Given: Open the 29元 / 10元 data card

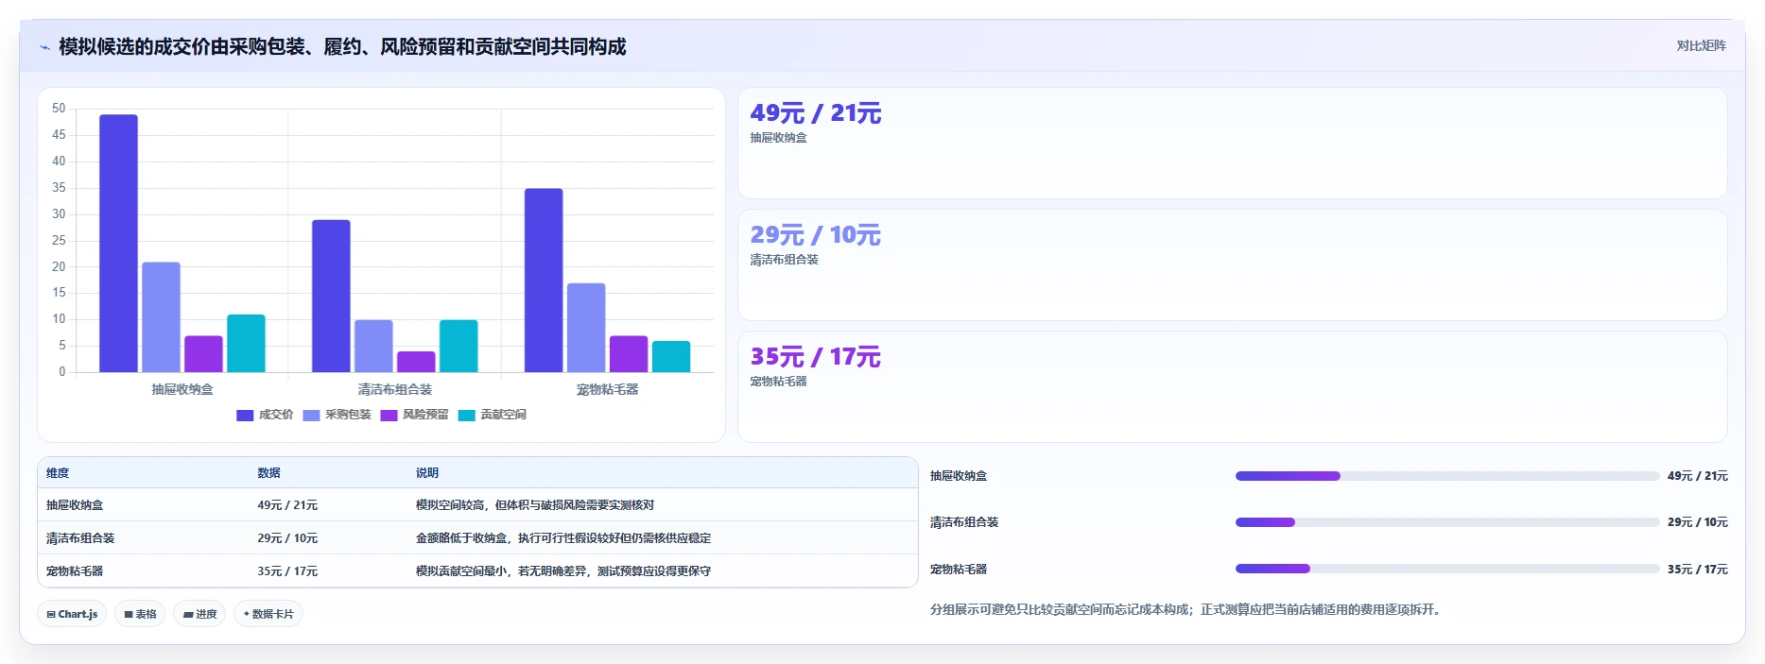Looking at the screenshot, I should [1232, 265].
